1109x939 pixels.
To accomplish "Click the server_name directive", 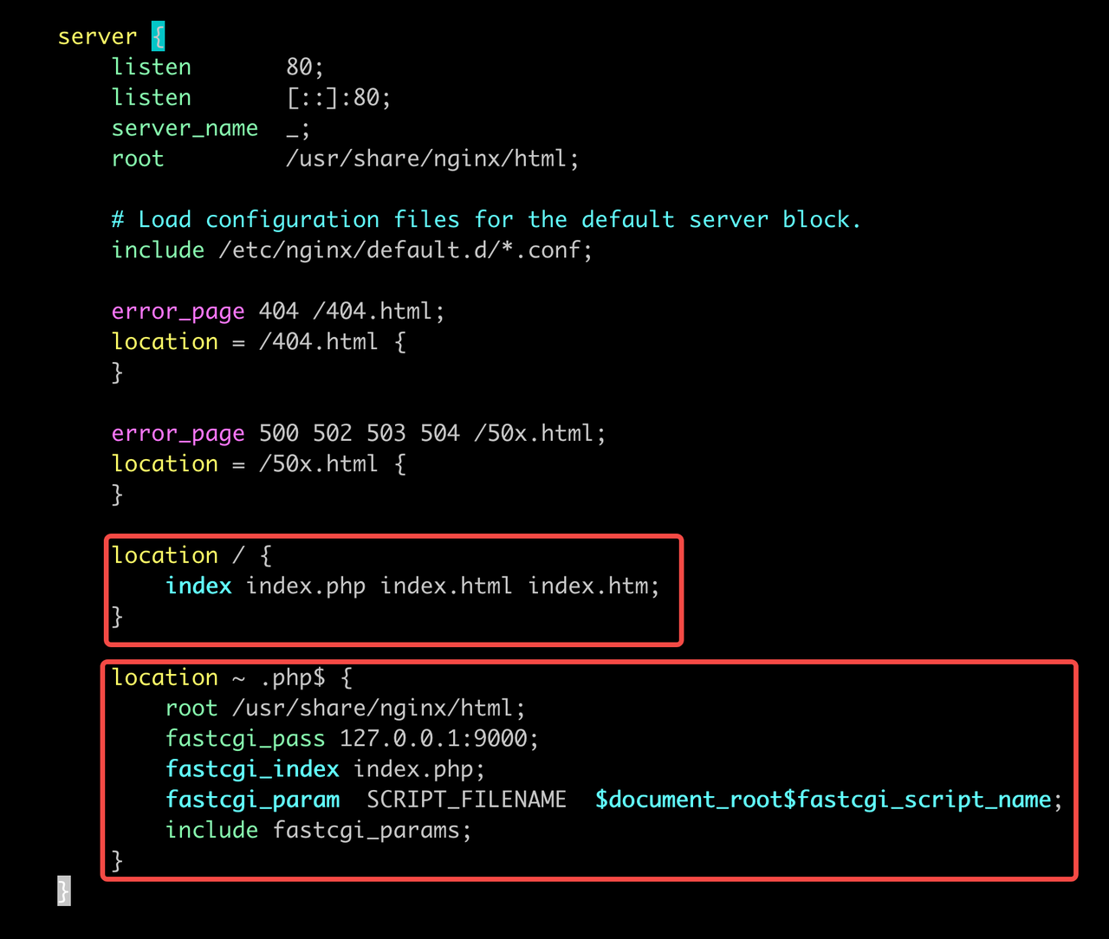I will click(185, 128).
